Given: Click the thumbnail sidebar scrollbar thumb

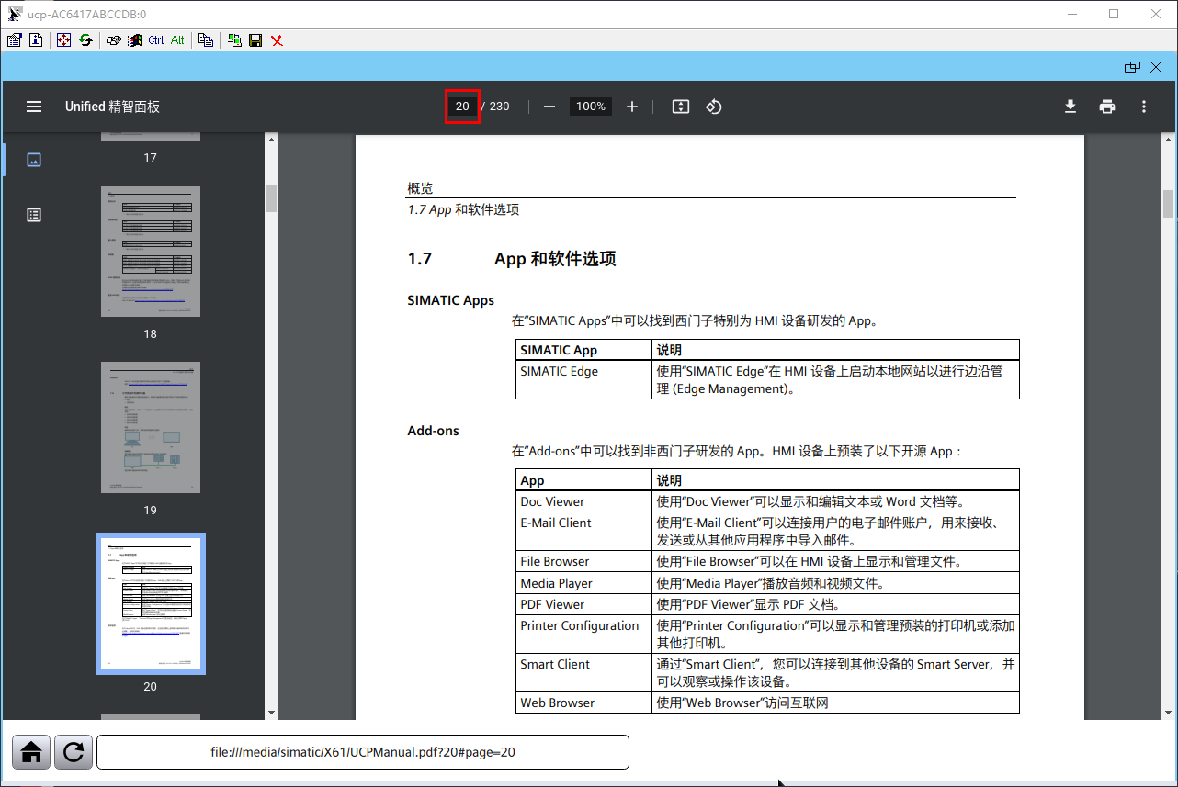Looking at the screenshot, I should pyautogui.click(x=271, y=197).
